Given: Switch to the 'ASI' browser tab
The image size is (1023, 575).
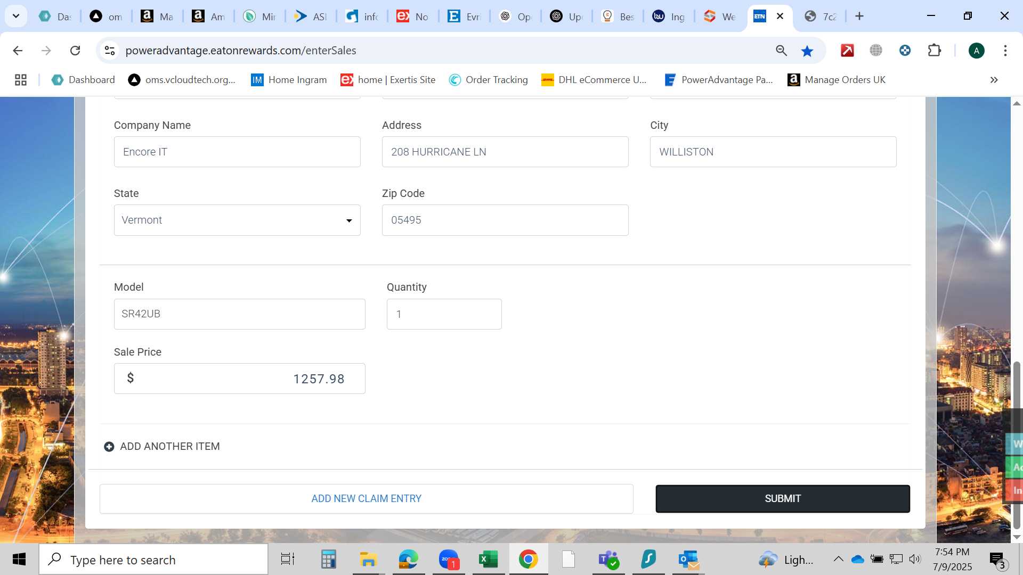Looking at the screenshot, I should (311, 17).
